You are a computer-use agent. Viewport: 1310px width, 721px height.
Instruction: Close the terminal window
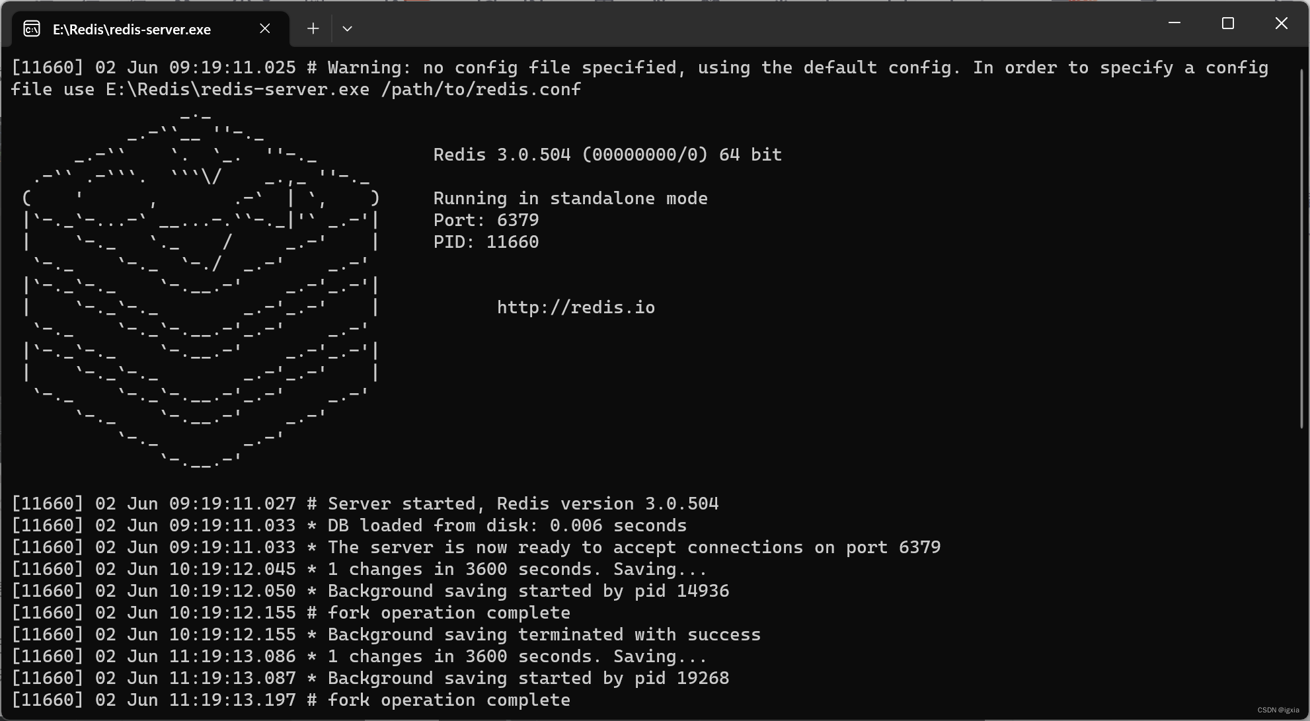click(1281, 23)
